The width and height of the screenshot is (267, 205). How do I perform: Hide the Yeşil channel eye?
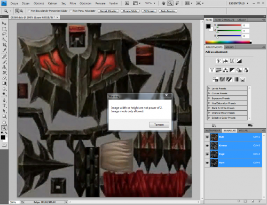pos(207,154)
